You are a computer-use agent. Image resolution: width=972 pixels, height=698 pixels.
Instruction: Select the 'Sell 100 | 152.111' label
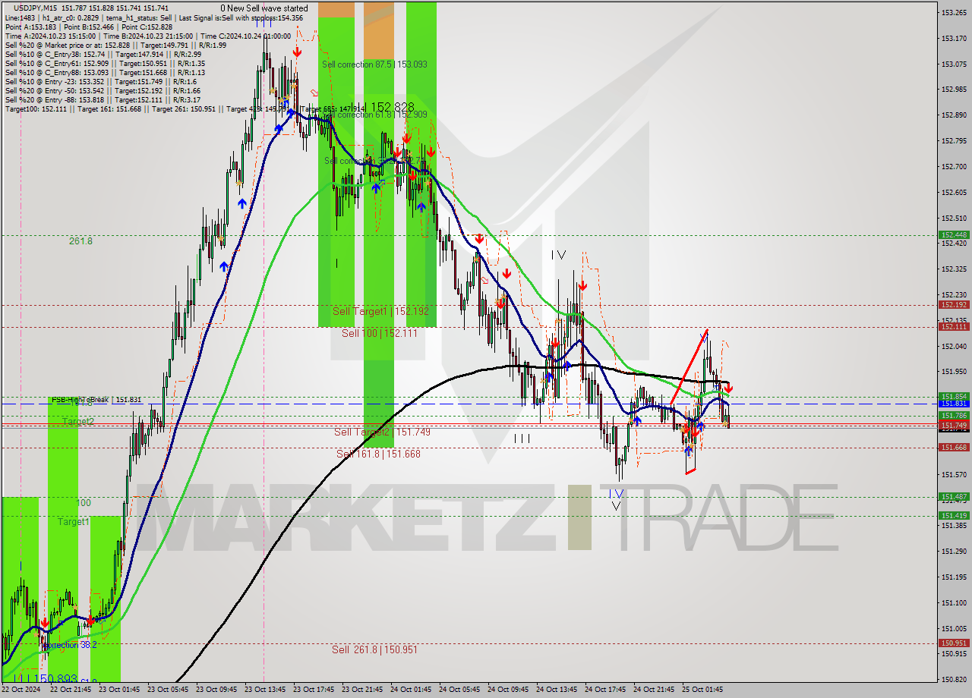click(379, 333)
